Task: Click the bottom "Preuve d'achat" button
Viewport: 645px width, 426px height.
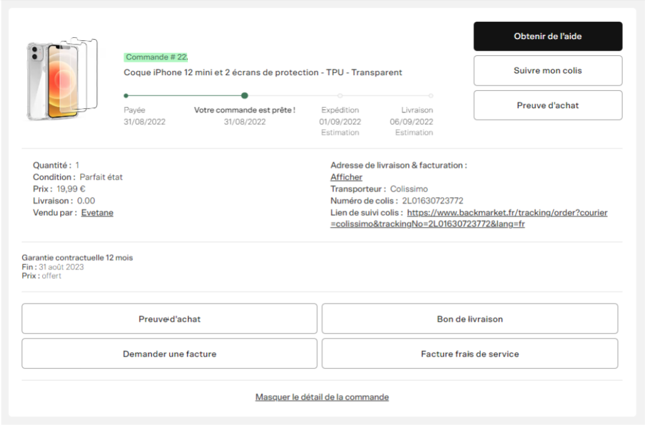Action: coord(169,318)
